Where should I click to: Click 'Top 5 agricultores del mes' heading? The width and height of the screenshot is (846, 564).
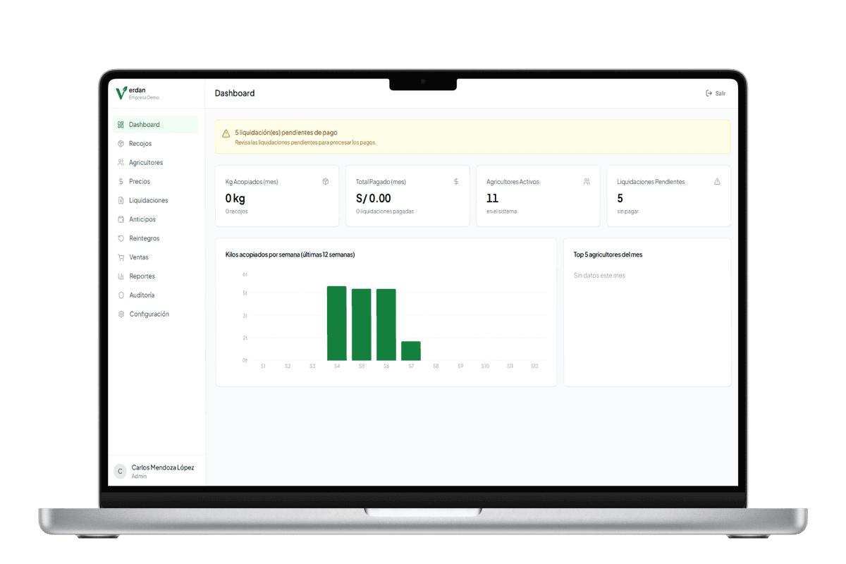pos(608,255)
